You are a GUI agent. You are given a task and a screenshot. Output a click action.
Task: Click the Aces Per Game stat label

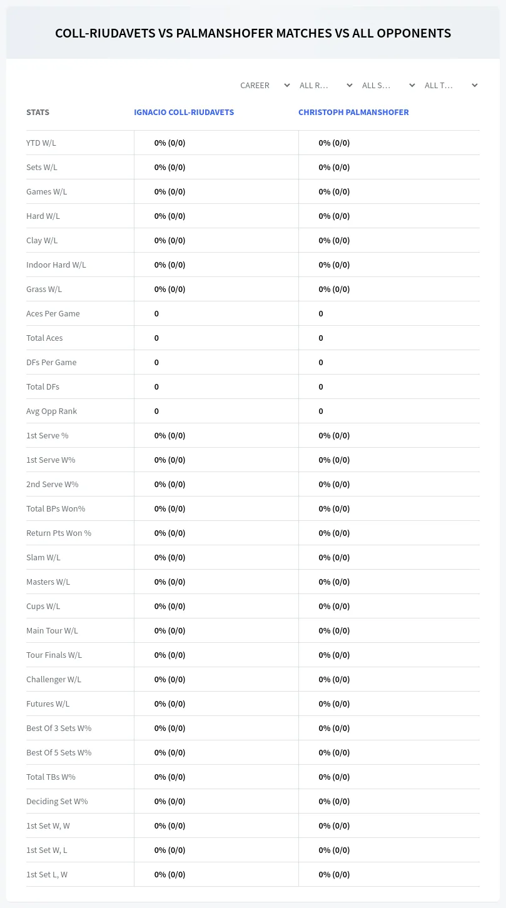53,313
